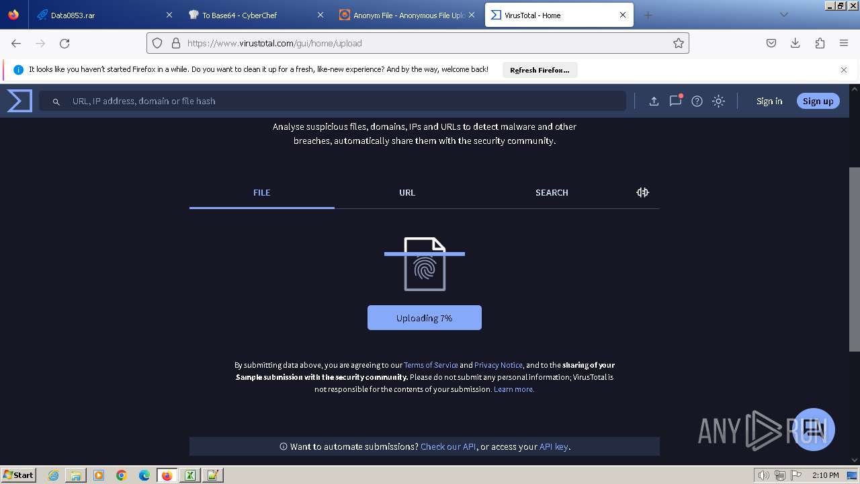Image resolution: width=860 pixels, height=484 pixels.
Task: Open the notifications chat icon
Action: 675,101
